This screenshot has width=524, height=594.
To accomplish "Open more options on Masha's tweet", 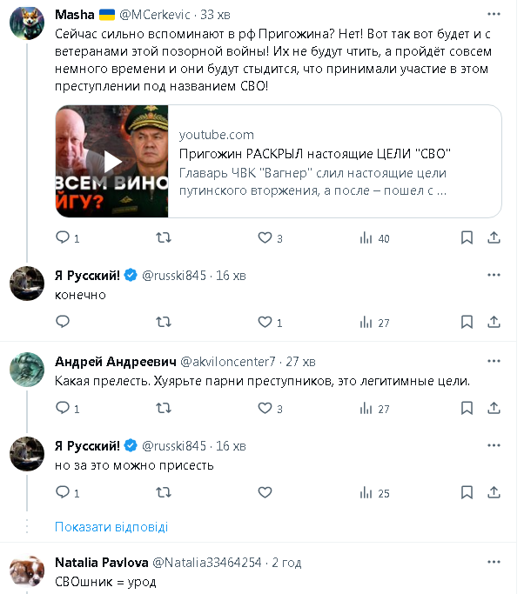I will click(494, 15).
